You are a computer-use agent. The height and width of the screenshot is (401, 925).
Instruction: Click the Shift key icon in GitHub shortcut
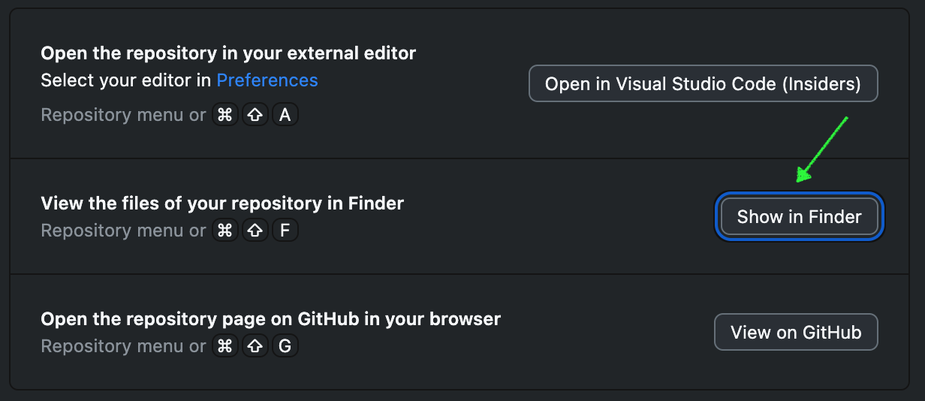click(255, 346)
